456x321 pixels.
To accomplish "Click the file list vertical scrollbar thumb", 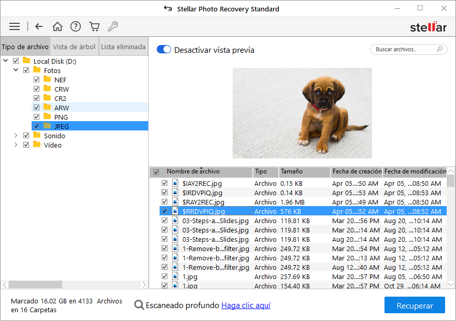I will point(450,180).
